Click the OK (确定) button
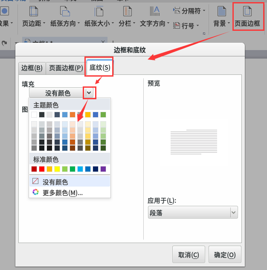Screen dimensions: 267x270 [x=225, y=255]
